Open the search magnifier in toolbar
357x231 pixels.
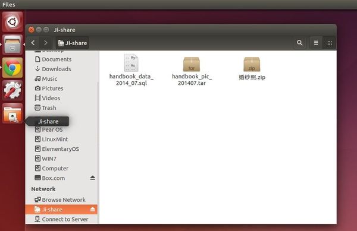300,43
